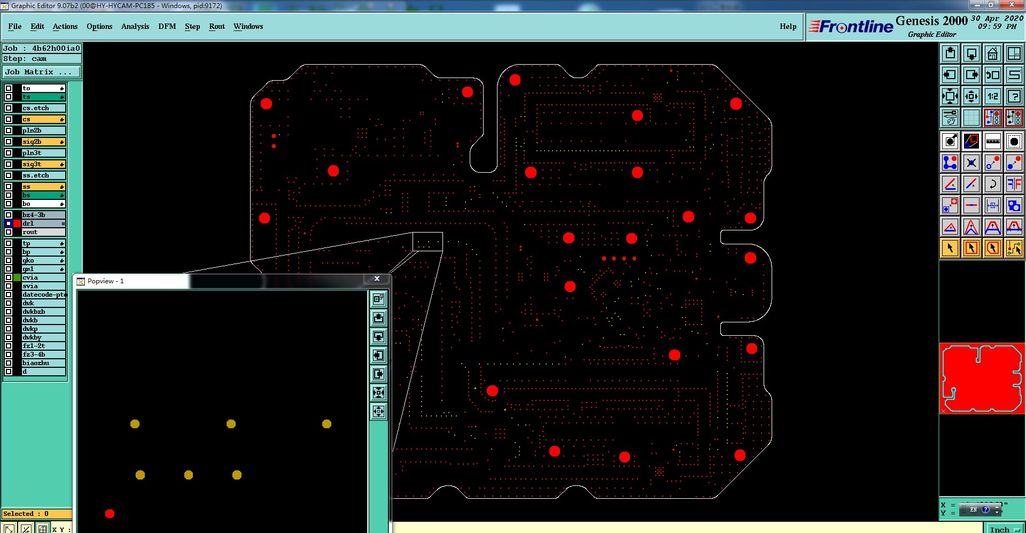Image resolution: width=1026 pixels, height=533 pixels.
Task: Click the red board overview thumbnail
Action: tap(982, 378)
